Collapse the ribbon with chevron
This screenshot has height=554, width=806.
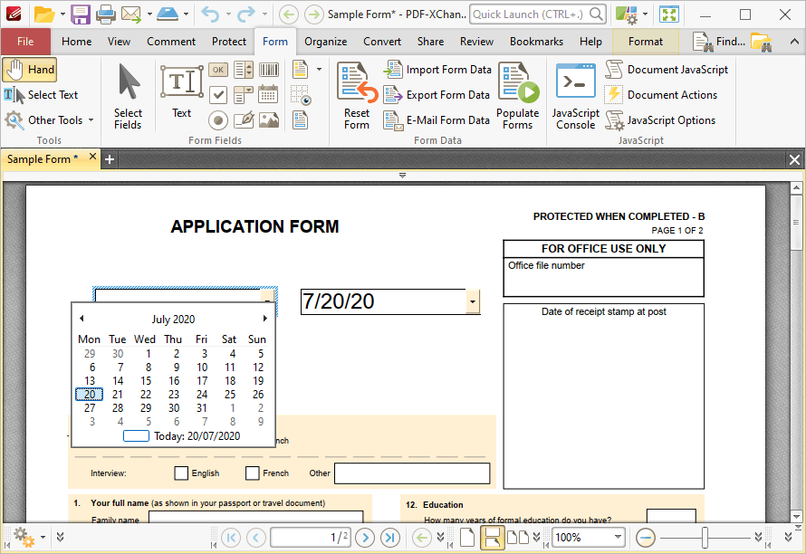click(x=794, y=42)
